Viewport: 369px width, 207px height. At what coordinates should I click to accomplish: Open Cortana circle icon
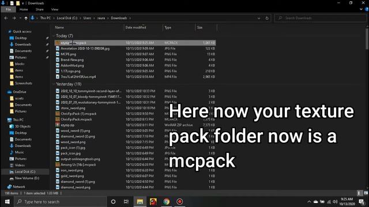coord(113,202)
